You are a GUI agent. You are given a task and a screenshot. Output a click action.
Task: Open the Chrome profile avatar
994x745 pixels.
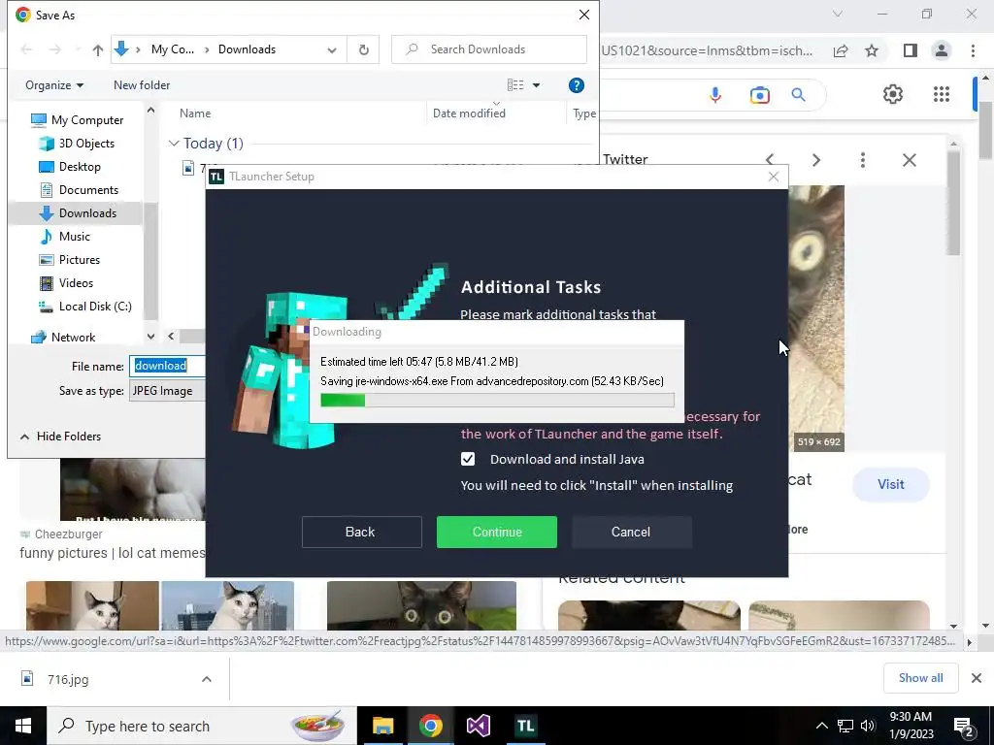coord(942,50)
